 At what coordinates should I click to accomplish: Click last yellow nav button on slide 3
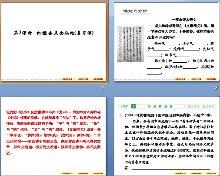(98, 173)
